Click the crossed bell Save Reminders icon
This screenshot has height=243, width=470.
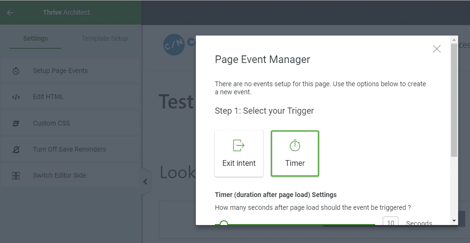pyautogui.click(x=16, y=150)
